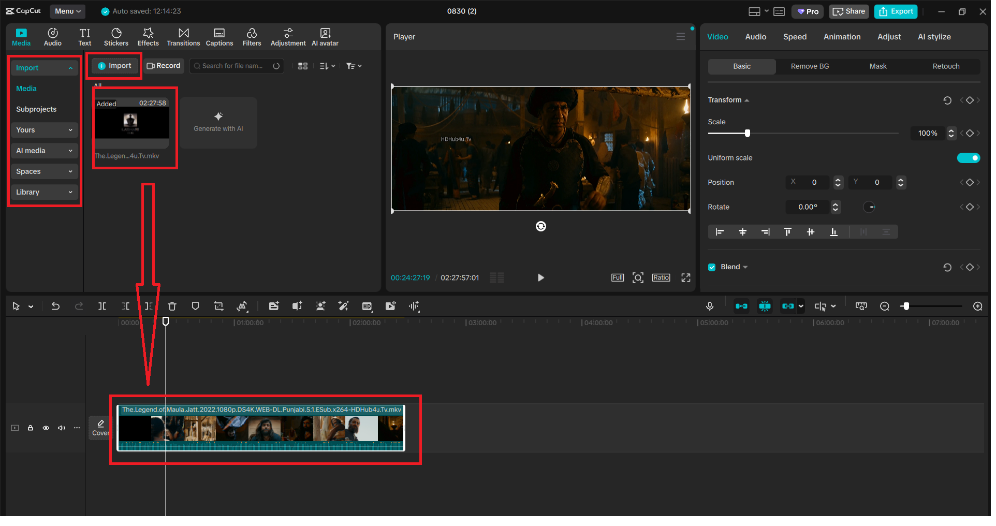Switch to the Speed tab

pos(795,37)
